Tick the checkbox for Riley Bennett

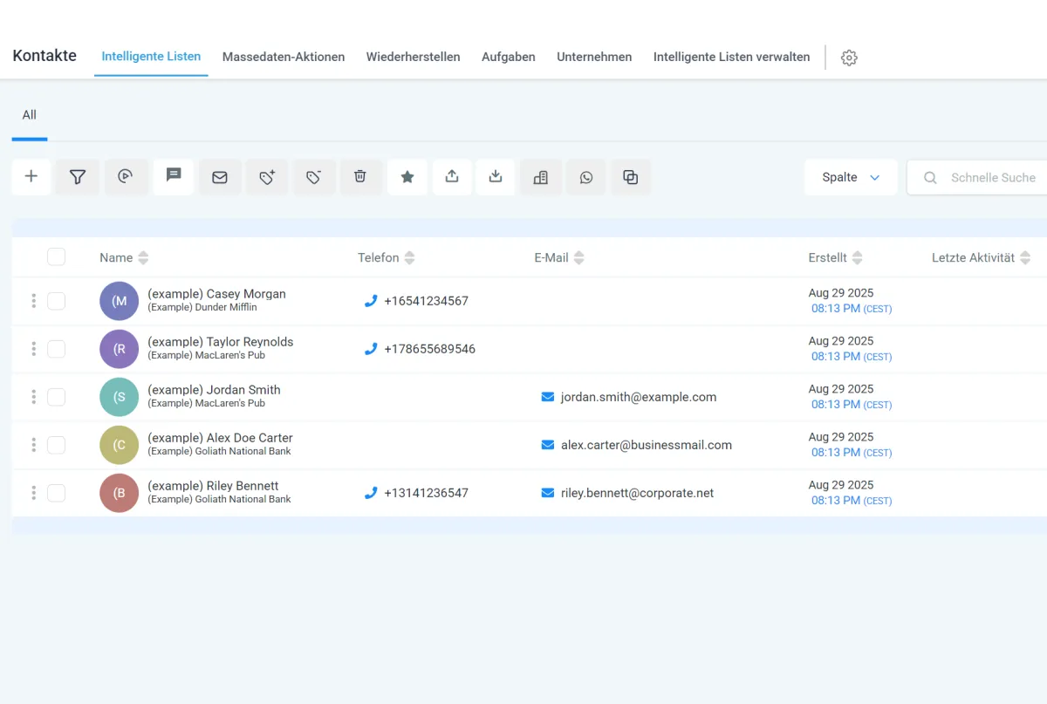tap(56, 493)
